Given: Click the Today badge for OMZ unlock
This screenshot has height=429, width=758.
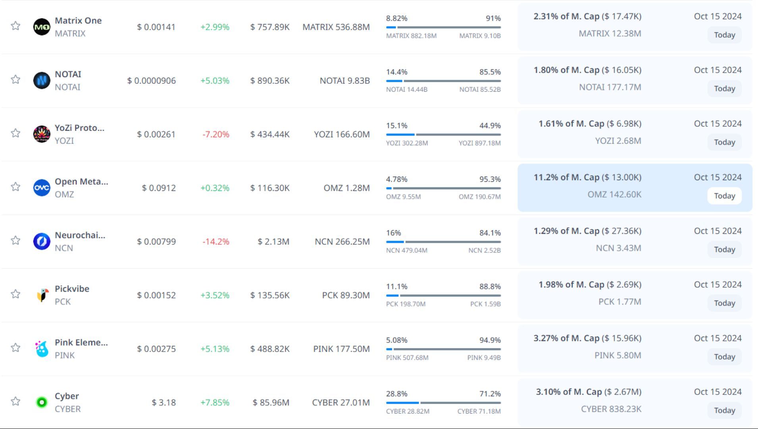Looking at the screenshot, I should tap(724, 196).
